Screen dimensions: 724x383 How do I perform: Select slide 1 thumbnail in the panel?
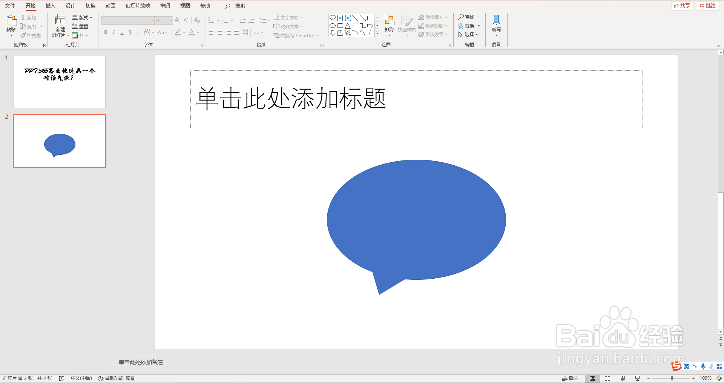[x=60, y=82]
